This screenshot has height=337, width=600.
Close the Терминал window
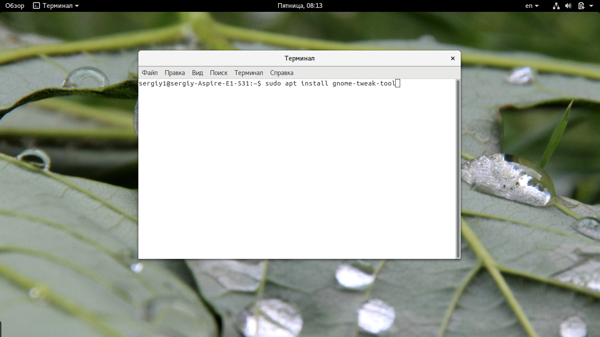[452, 58]
